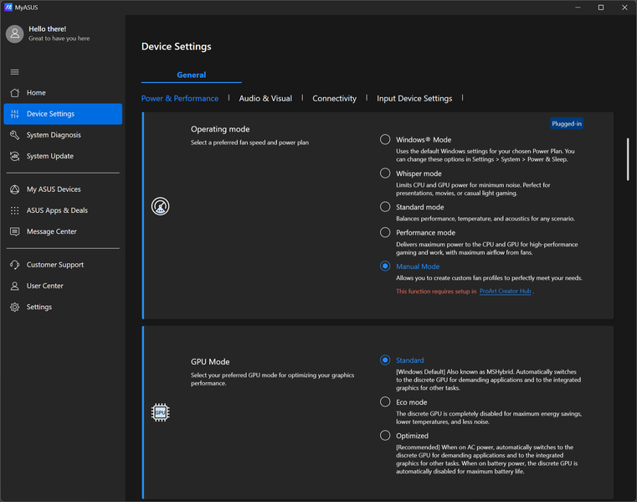Click the hamburger menu icon in sidebar
The image size is (637, 502).
[x=14, y=72]
